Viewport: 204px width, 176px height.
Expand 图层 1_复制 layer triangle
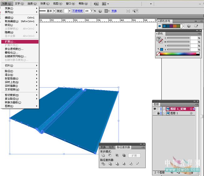[x=164, y=109]
